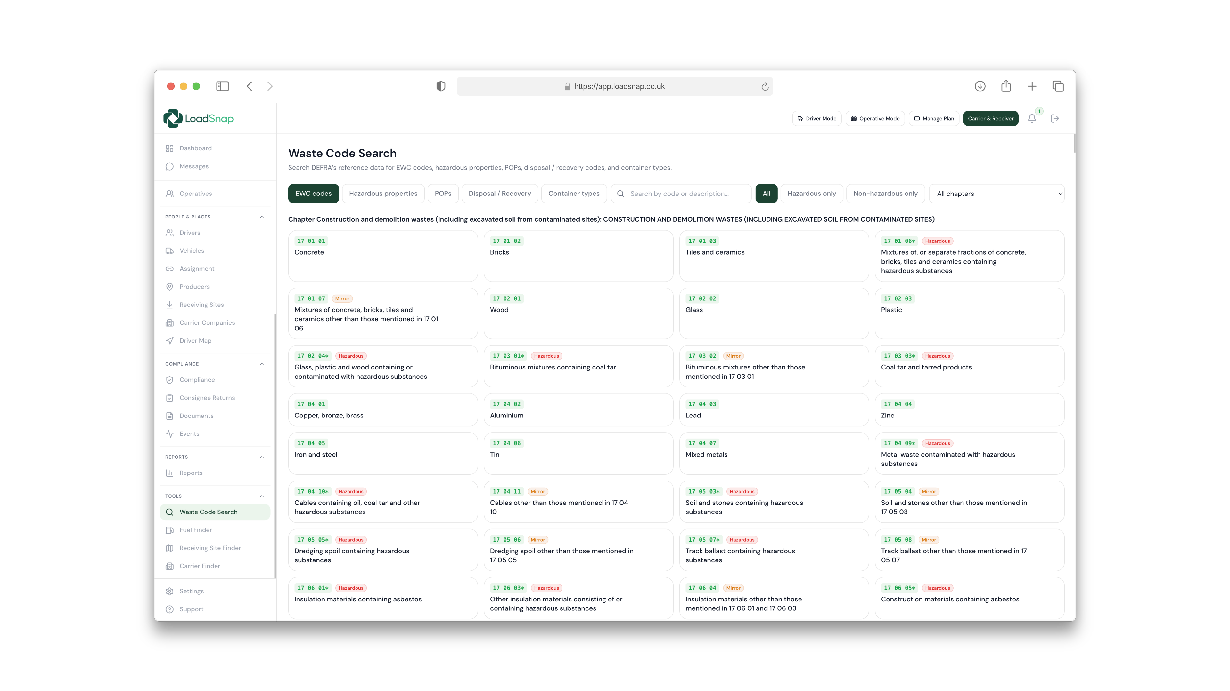Open the 17 01 02 Bricks card
This screenshot has width=1230, height=691.
tap(578, 256)
